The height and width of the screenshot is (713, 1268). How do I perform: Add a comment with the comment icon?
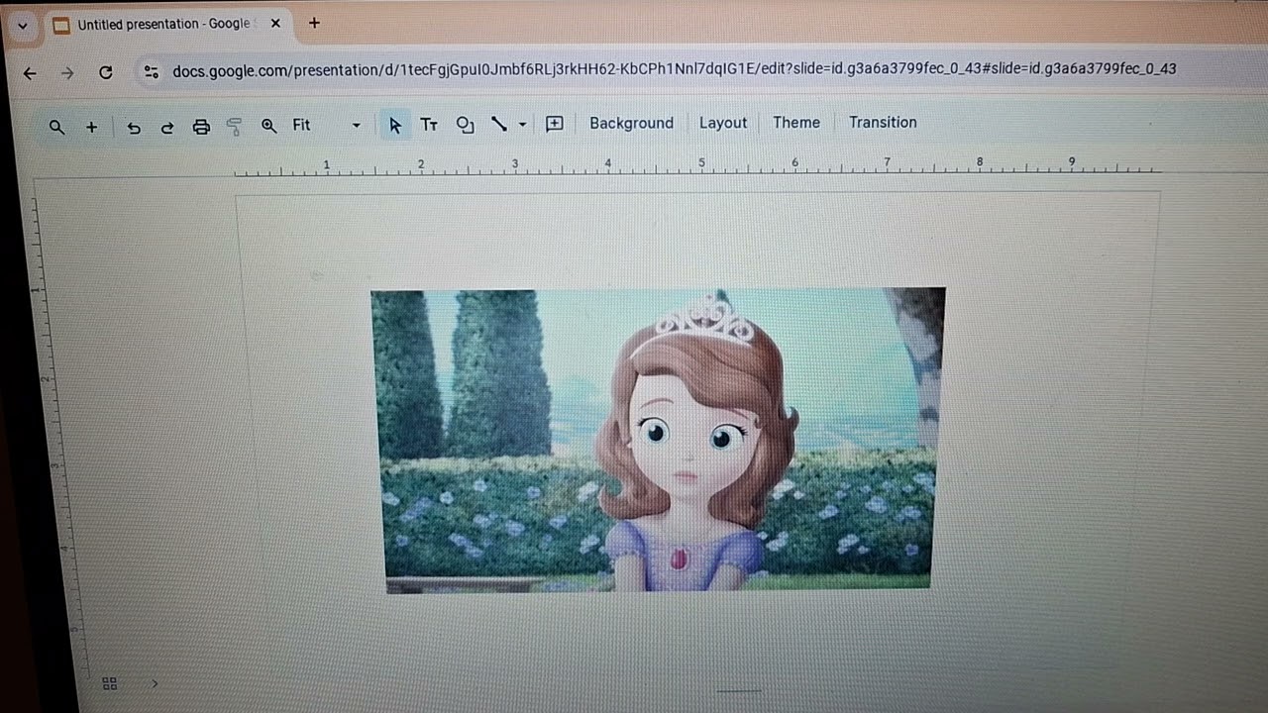(x=555, y=124)
